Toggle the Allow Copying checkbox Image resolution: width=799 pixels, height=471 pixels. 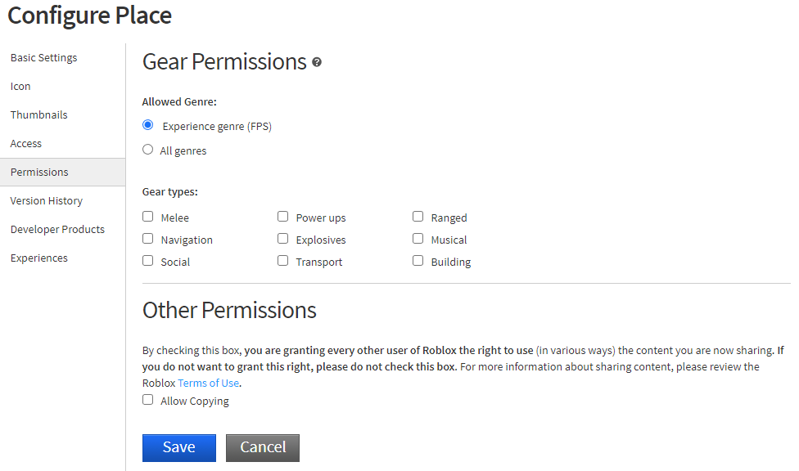(x=148, y=400)
